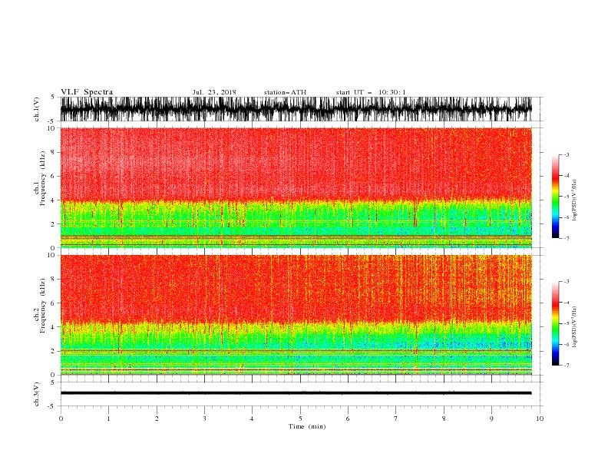Click the "6" kHz tick on ch.2 frequency axis
The height and width of the screenshot is (470, 608).
point(53,303)
